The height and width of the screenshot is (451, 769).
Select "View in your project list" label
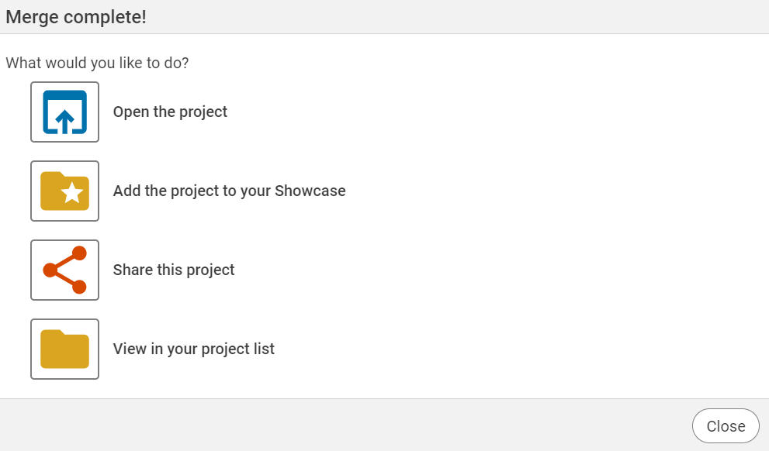pyautogui.click(x=194, y=349)
